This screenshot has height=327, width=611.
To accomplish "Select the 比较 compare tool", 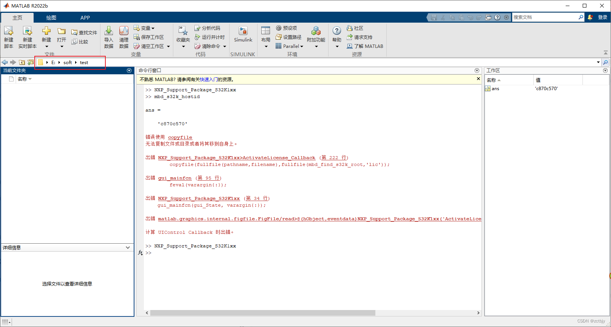I will [x=80, y=42].
